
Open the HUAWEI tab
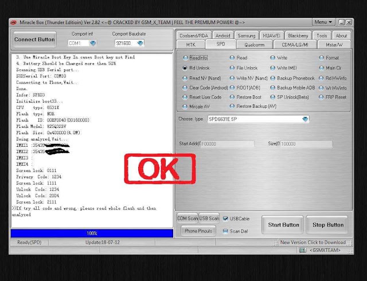click(271, 36)
